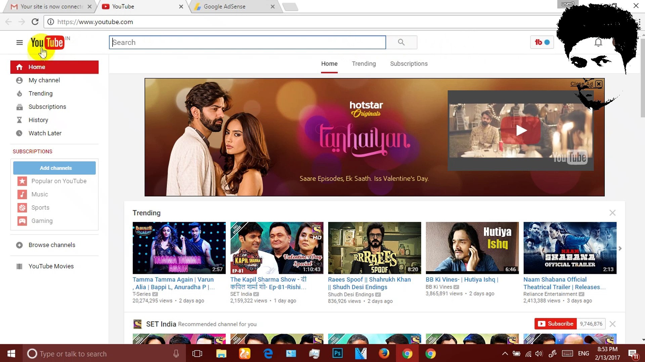Open Tamma Tamma Again video thumbnail

coord(179,248)
